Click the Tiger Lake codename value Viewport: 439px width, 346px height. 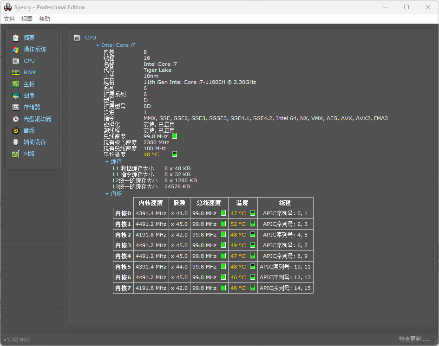click(x=157, y=70)
